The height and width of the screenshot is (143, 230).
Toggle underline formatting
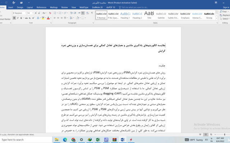tap(21, 18)
